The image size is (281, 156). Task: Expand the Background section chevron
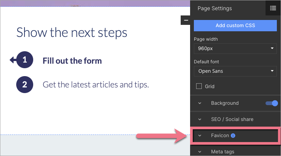(200, 103)
